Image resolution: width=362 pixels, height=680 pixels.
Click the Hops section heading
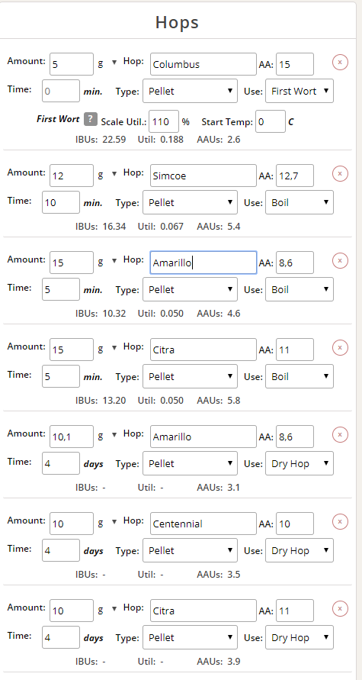click(177, 22)
